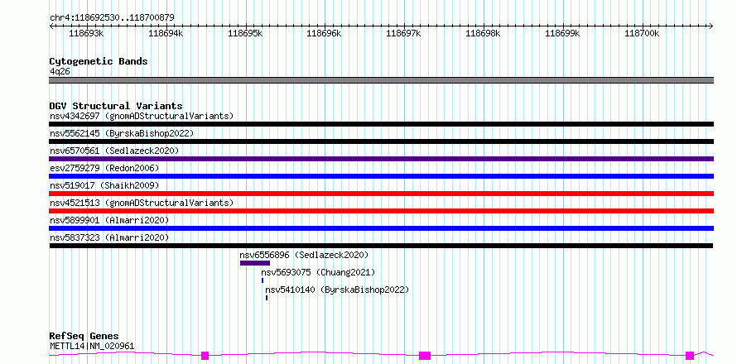
Task: Select the tiny blue nsv5410140 marker
Action: pyautogui.click(x=267, y=298)
